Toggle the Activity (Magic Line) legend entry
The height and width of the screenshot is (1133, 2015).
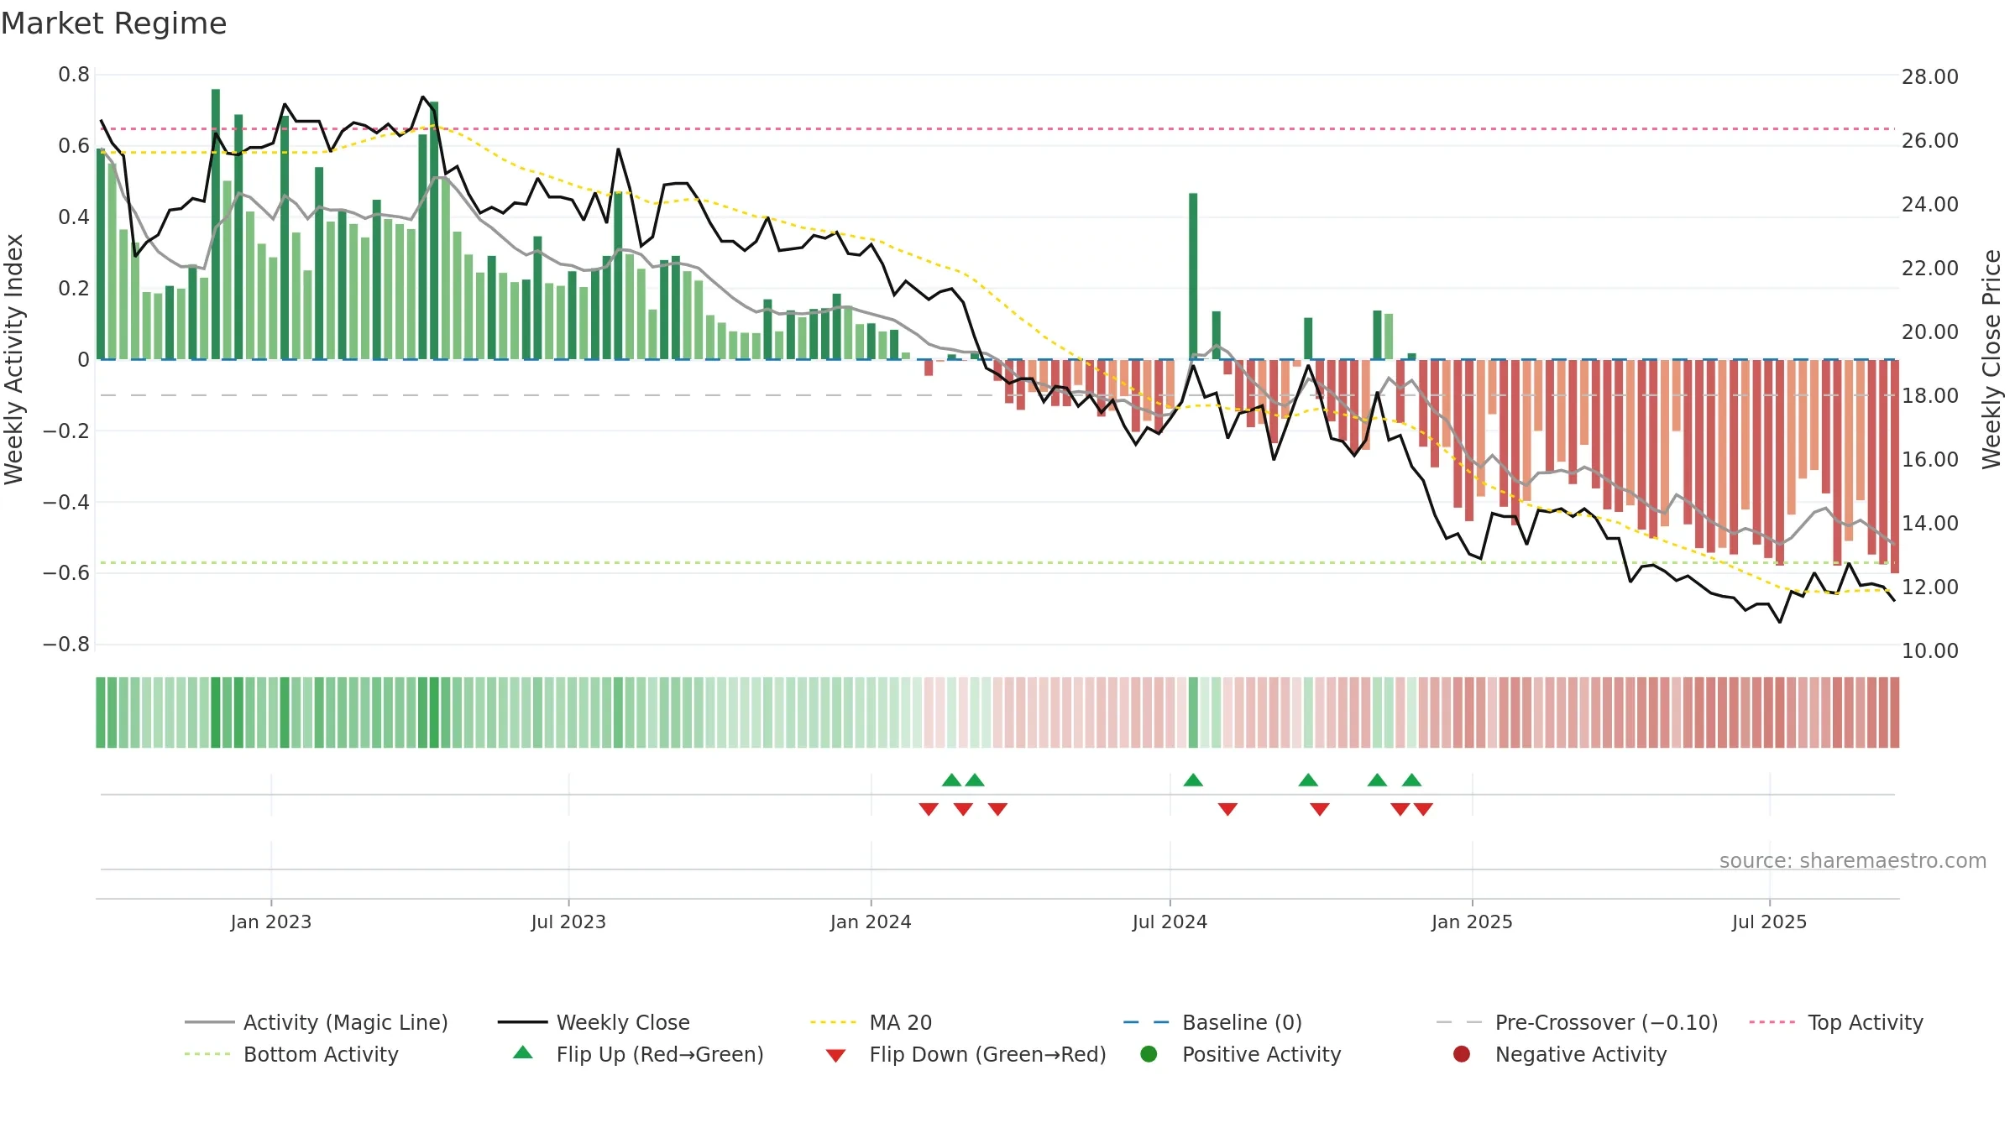click(317, 1022)
